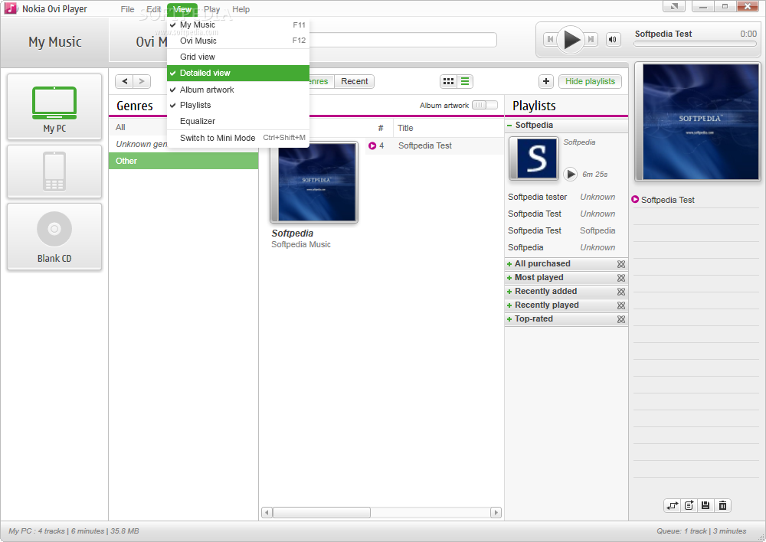
Task: Choose Switch to Mini Mode
Action: pos(238,138)
